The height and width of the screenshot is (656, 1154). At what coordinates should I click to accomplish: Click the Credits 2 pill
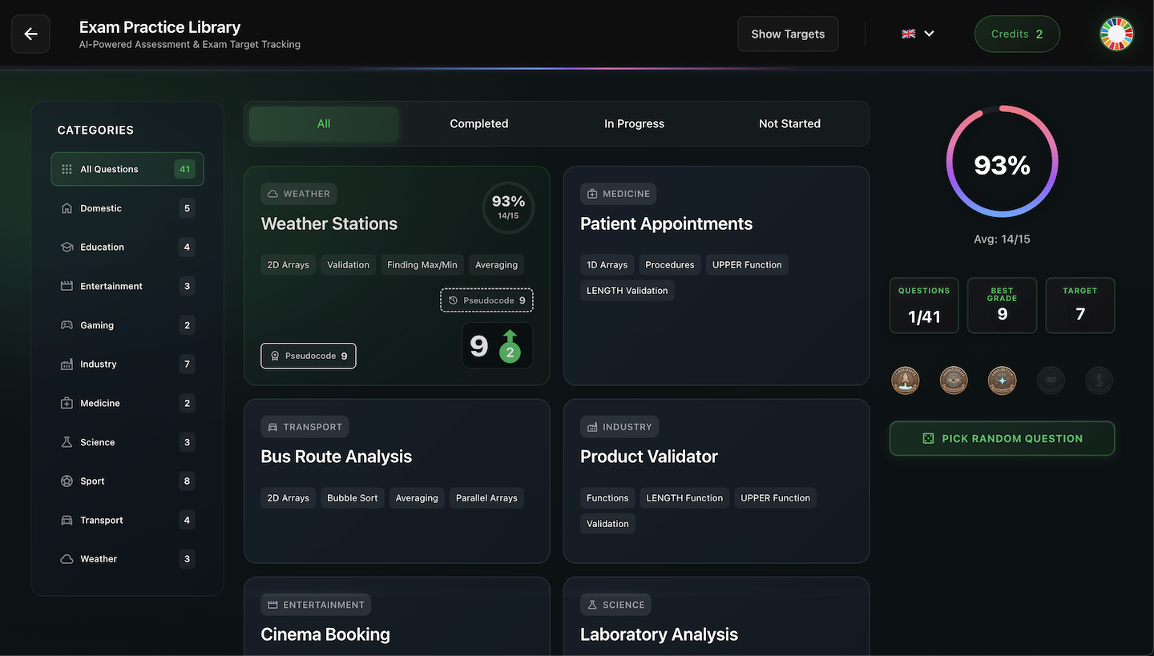coord(1017,34)
